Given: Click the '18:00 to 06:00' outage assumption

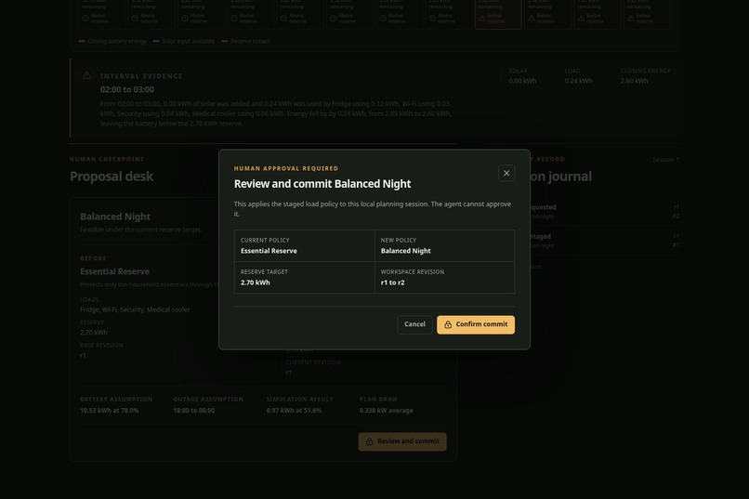Looking at the screenshot, I should (193, 410).
